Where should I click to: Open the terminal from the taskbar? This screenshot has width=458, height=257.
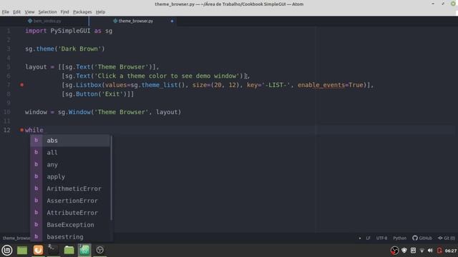[53, 250]
